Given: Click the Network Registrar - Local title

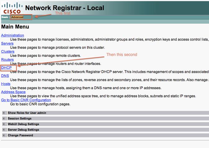Looking at the screenshot, I should tap(65, 8).
